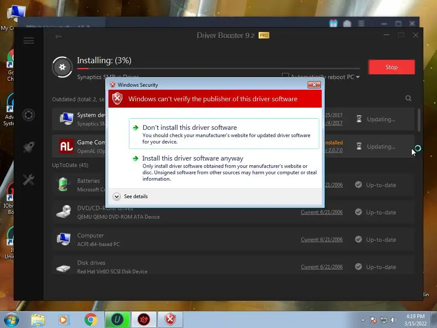Close the Windows Security dialog

point(314,85)
